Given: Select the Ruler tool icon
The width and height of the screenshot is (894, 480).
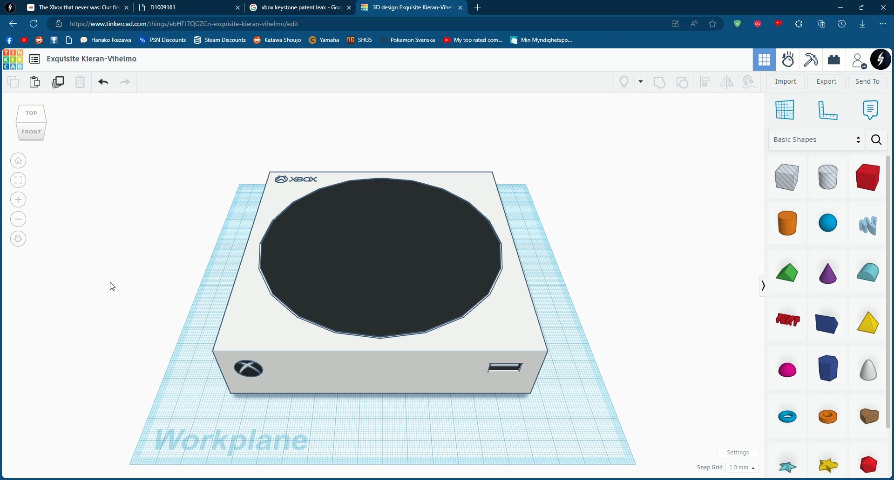Looking at the screenshot, I should (827, 110).
